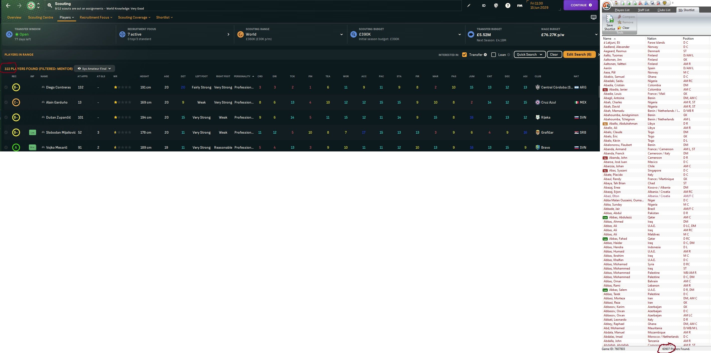Click the save shortlist icon in quick toolbar

click(x=635, y=3)
